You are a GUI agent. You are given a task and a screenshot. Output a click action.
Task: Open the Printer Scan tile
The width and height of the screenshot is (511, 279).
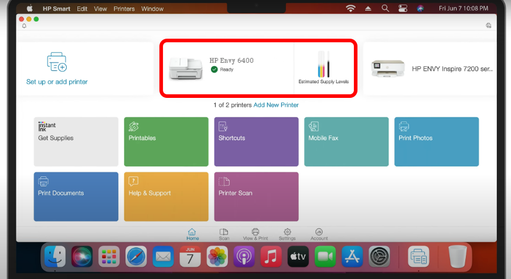(256, 197)
